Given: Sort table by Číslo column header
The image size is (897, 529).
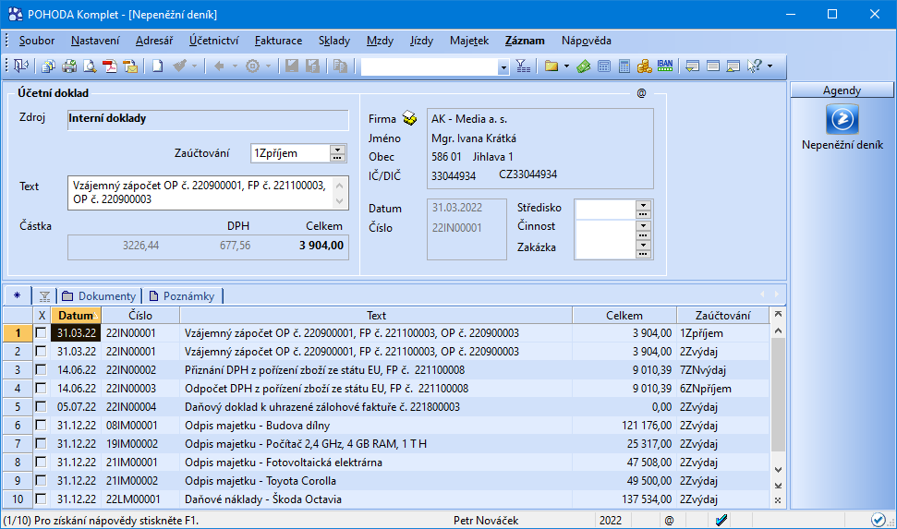Looking at the screenshot, I should (140, 315).
